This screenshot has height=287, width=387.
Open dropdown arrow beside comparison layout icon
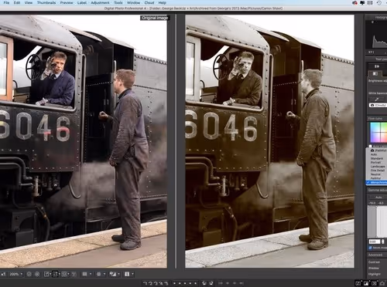[60, 274]
